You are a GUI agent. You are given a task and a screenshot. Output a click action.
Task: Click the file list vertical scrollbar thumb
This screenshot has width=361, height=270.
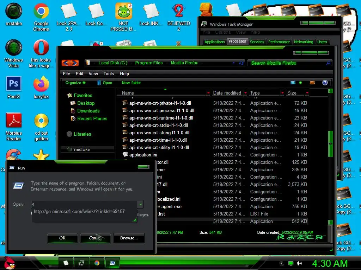click(330, 144)
